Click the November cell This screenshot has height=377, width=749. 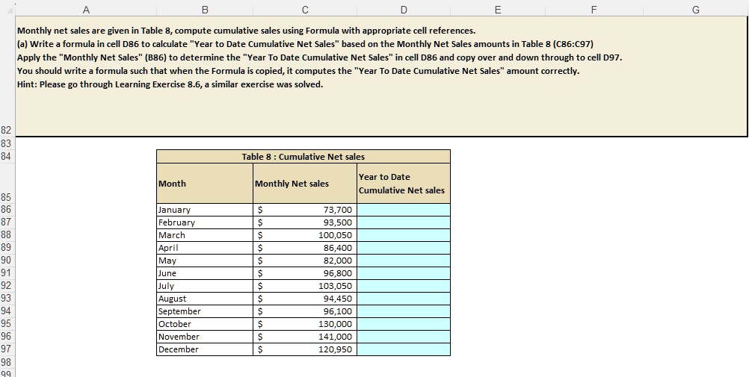(205, 336)
